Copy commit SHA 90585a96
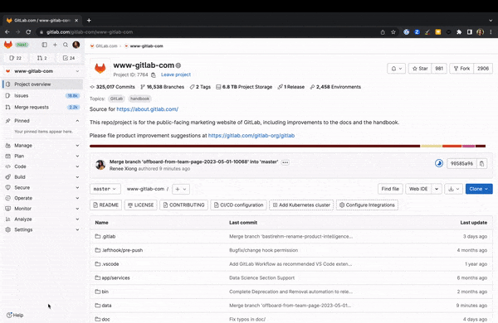Screen dimensions: 498x323 (x=481, y=163)
